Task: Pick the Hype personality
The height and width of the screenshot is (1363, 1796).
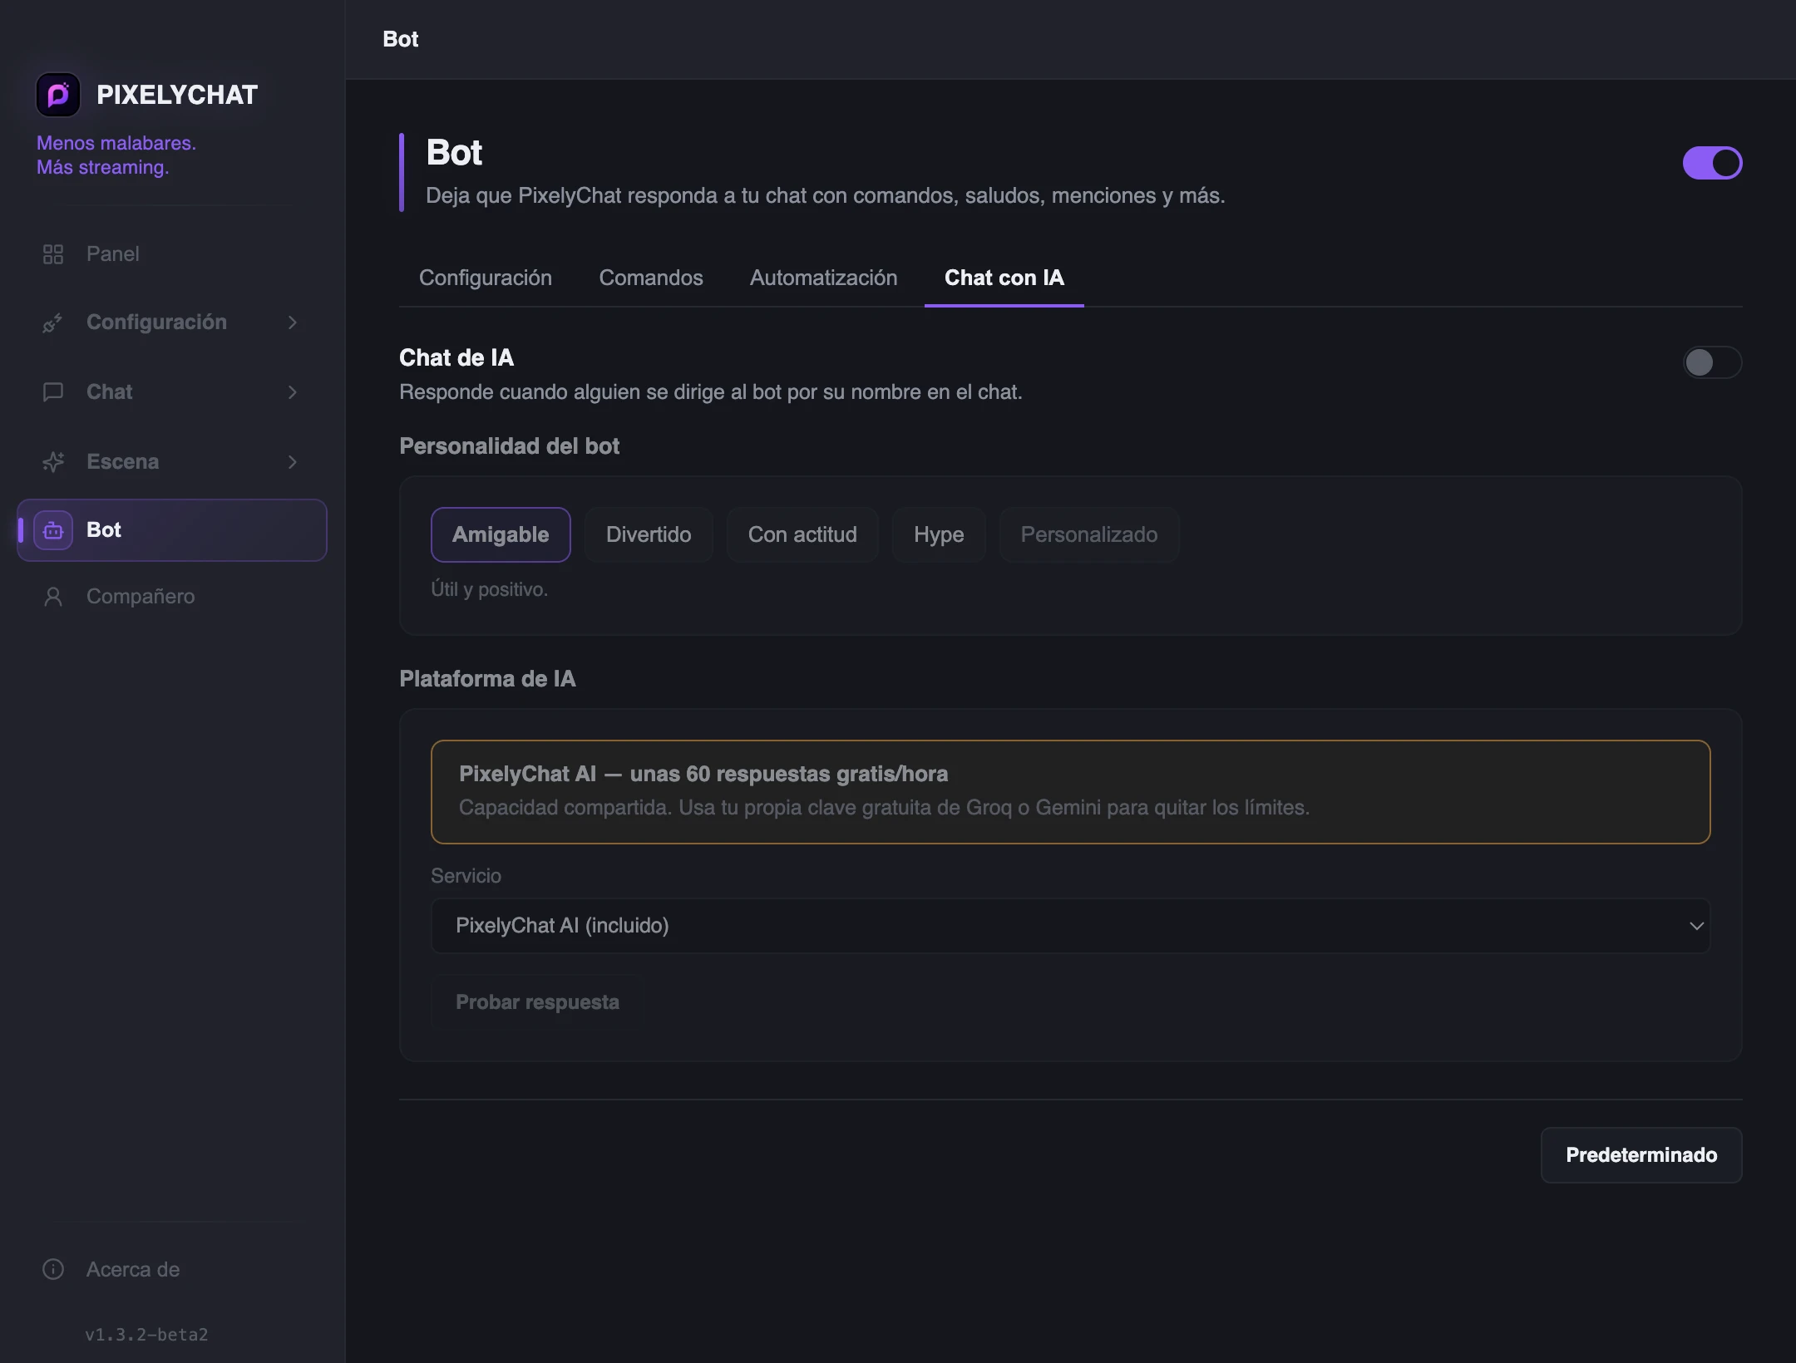Action: coord(939,534)
